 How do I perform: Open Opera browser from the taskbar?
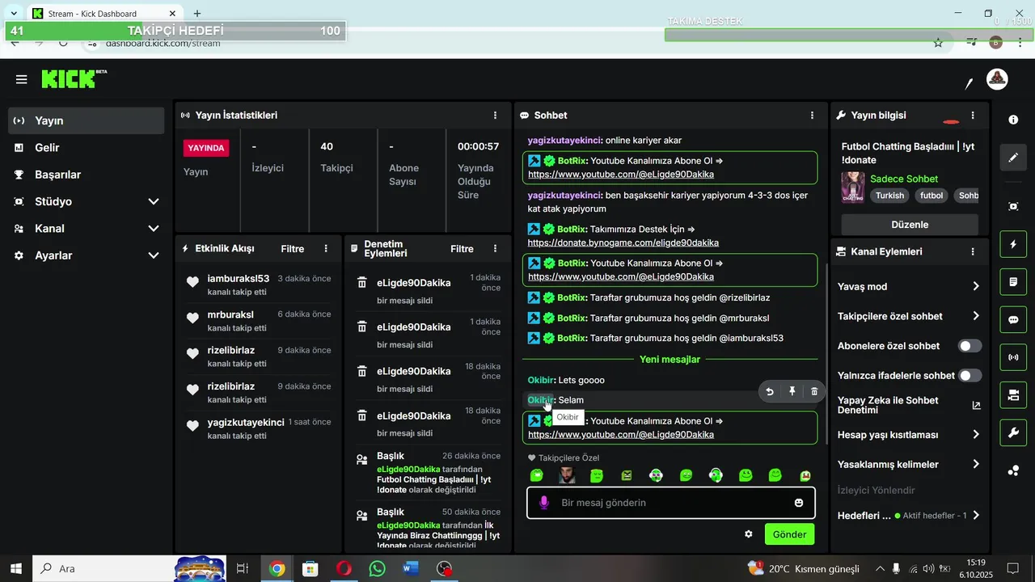[x=344, y=569]
